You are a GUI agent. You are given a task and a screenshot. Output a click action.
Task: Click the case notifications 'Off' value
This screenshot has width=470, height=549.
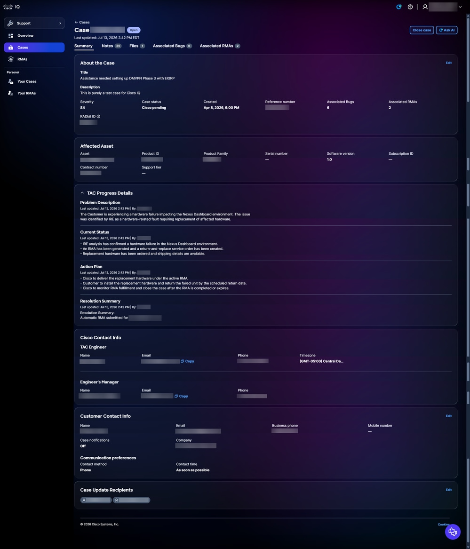tap(83, 446)
